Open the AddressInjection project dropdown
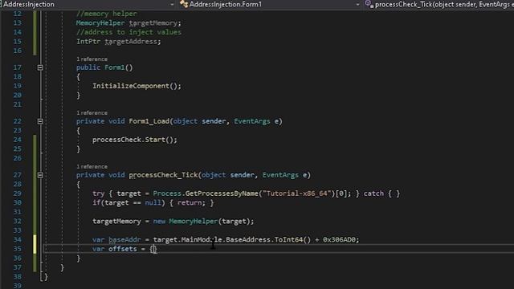This screenshot has height=289, width=514. 172,4
